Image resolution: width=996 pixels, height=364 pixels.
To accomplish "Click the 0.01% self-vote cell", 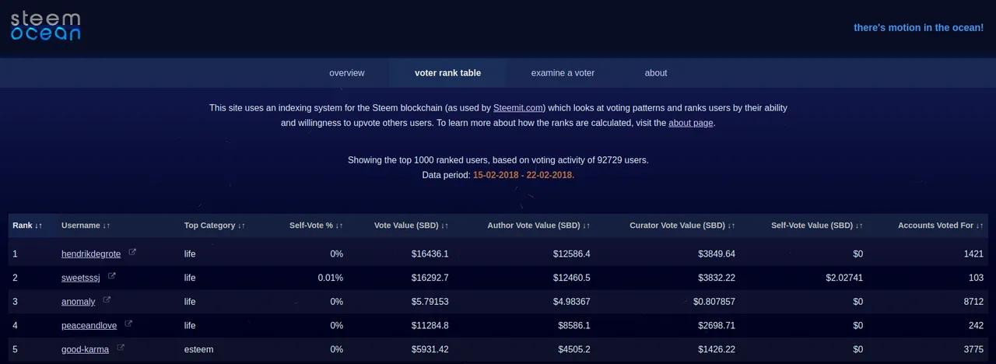I will pos(330,278).
